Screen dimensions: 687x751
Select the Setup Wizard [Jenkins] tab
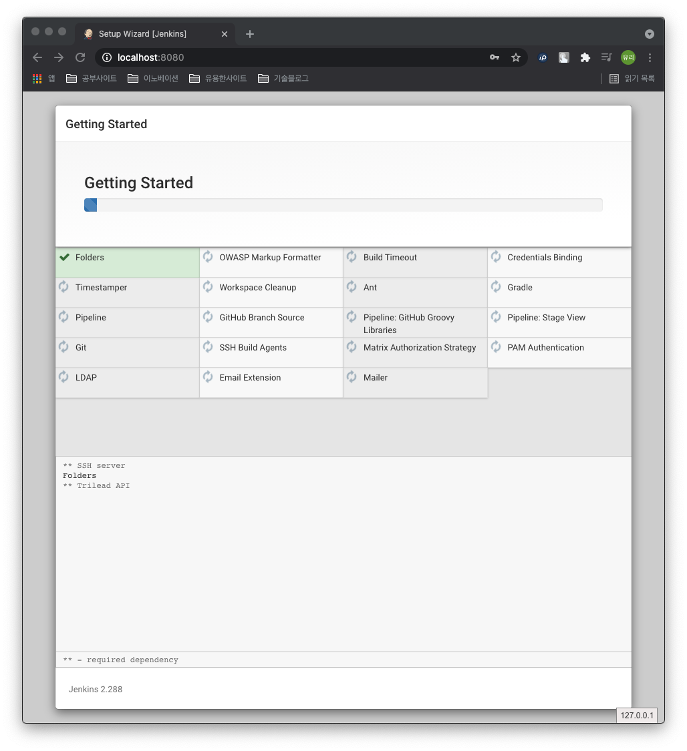click(x=154, y=34)
